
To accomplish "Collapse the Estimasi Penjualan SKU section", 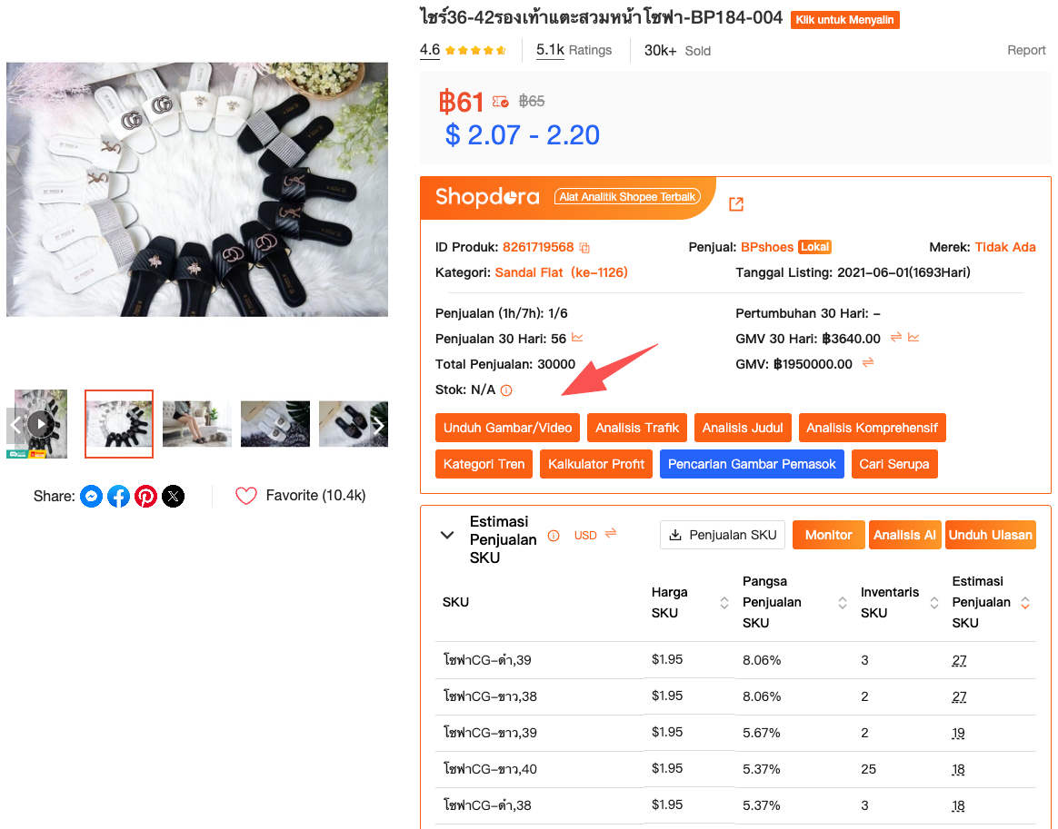I will click(446, 535).
